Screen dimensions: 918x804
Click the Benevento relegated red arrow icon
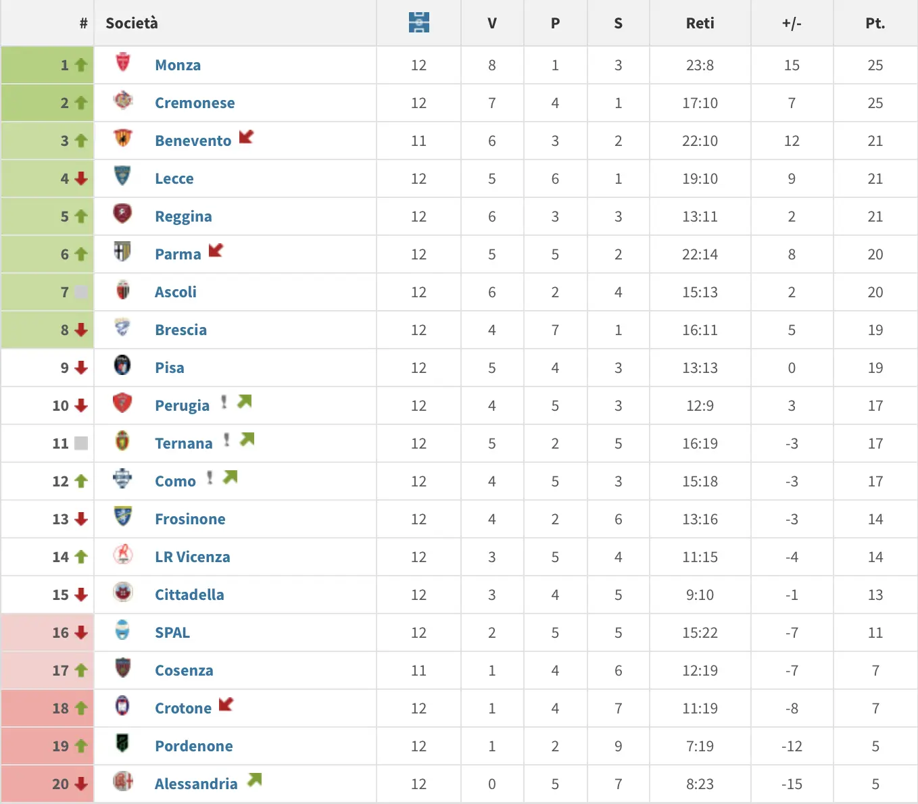[x=246, y=137]
